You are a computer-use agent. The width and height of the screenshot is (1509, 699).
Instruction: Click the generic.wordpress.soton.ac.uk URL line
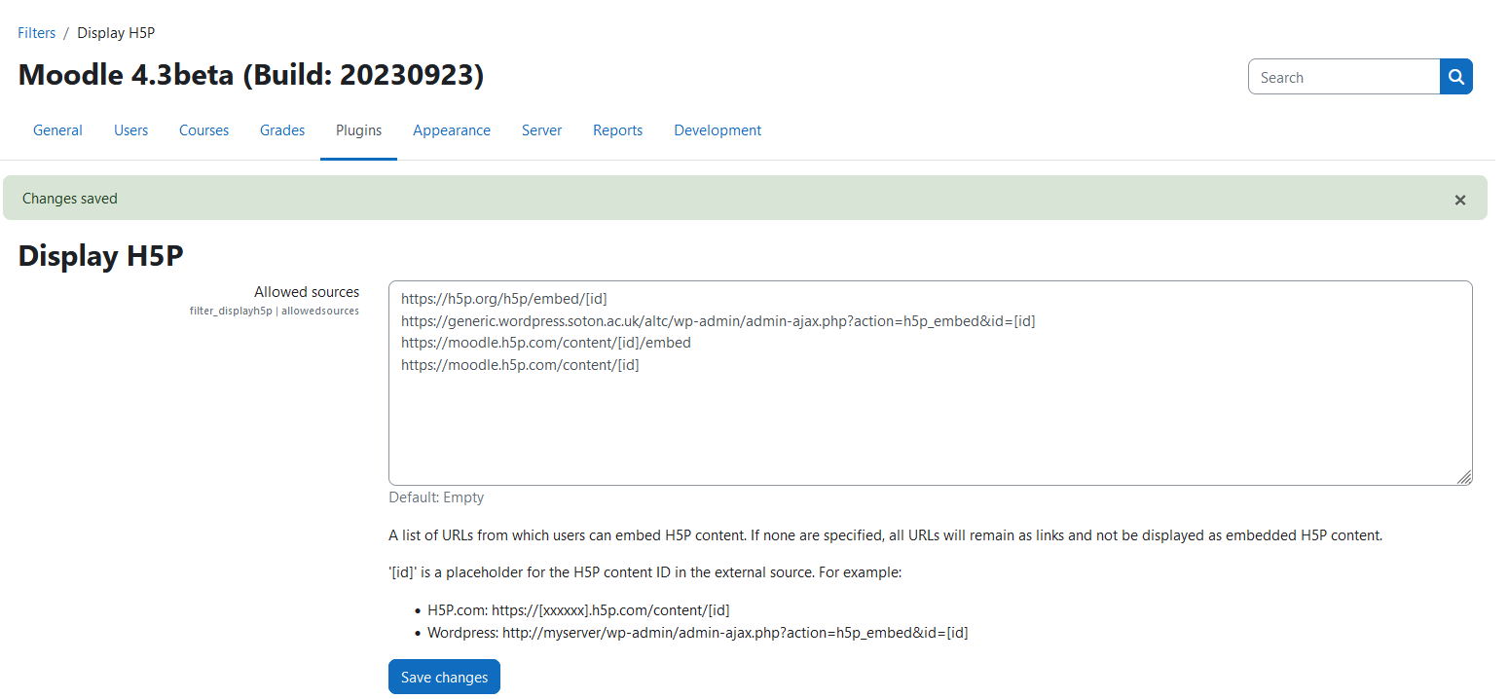point(718,321)
